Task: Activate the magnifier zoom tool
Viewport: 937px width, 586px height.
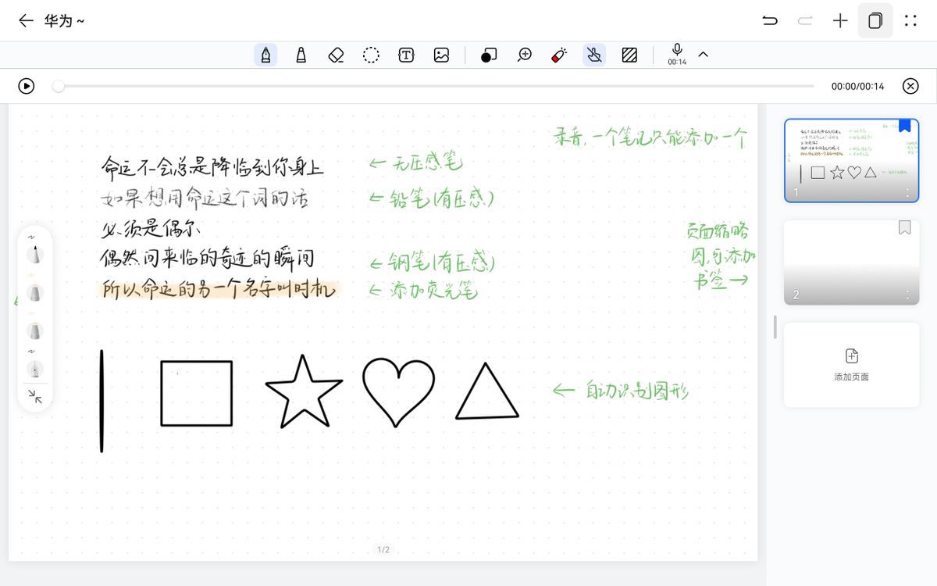Action: point(524,55)
